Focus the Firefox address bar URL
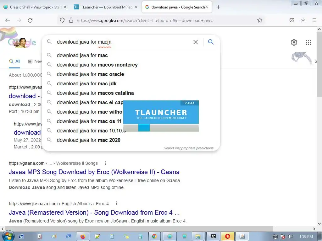Image resolution: width=322 pixels, height=241 pixels. point(145,20)
